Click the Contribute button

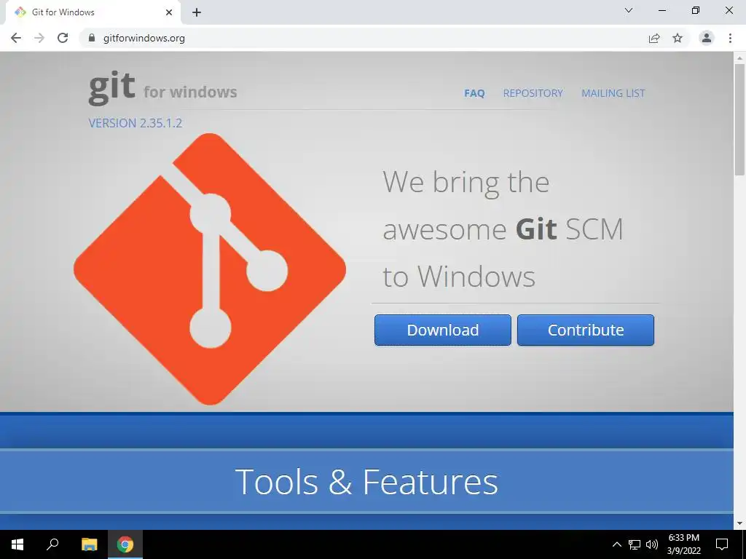tap(586, 330)
